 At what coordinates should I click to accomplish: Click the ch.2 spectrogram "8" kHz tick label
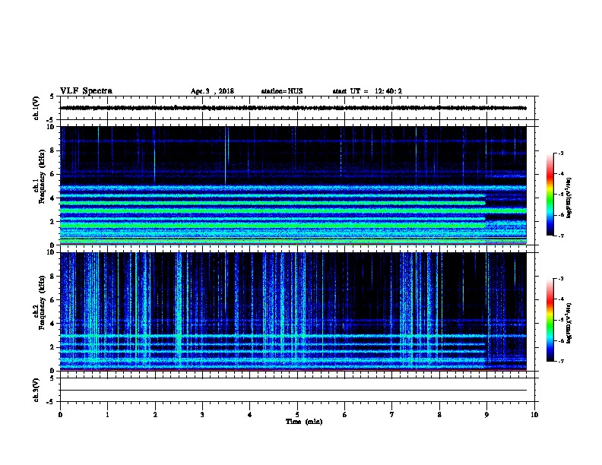coord(52,277)
